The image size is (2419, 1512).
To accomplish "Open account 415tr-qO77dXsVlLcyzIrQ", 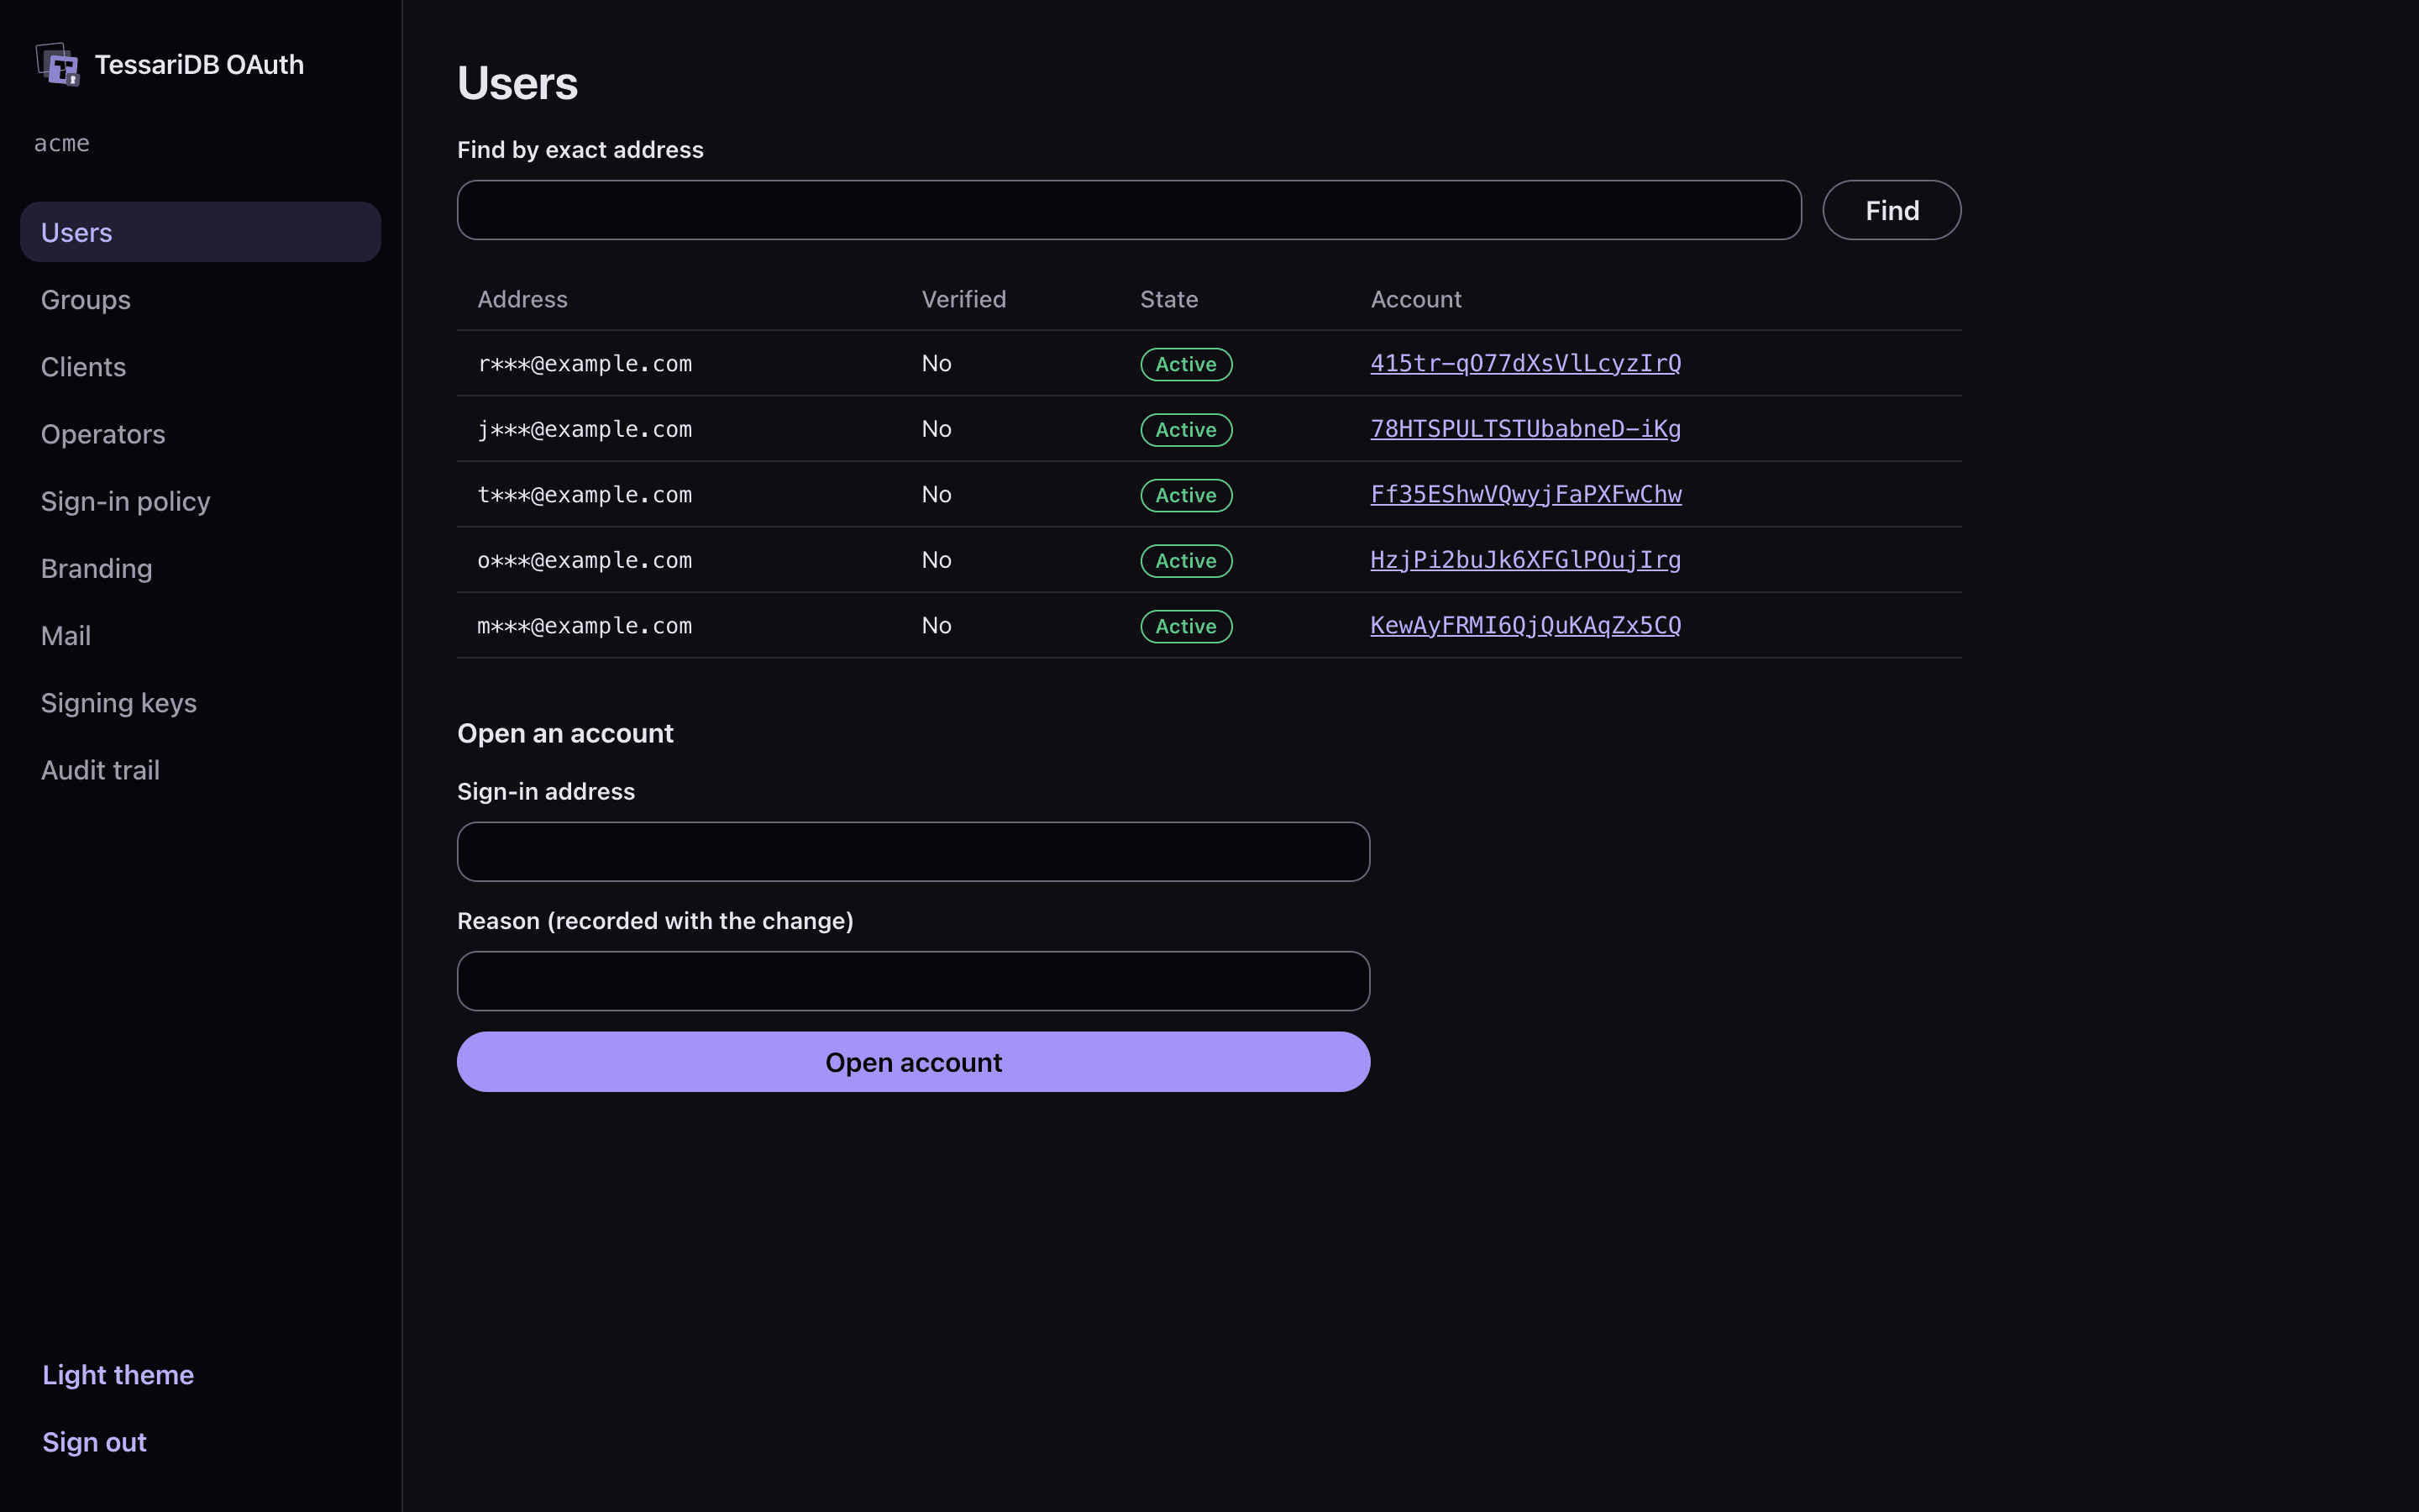I will (1524, 363).
